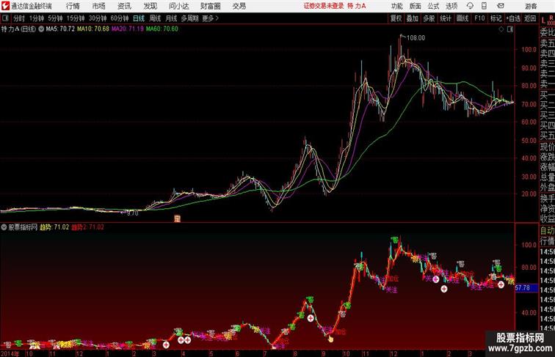Select the 月线 monthly chart tab

click(171, 18)
